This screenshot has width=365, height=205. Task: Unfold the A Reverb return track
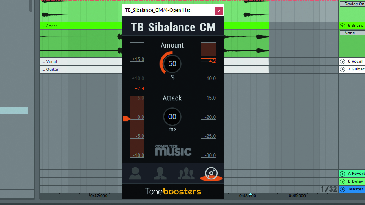tap(342, 174)
